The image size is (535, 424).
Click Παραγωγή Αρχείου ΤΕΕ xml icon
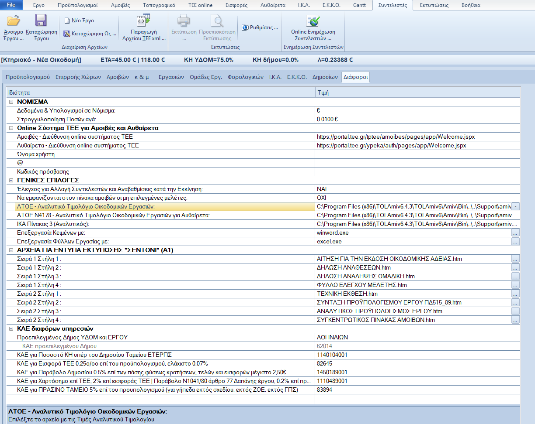click(143, 21)
